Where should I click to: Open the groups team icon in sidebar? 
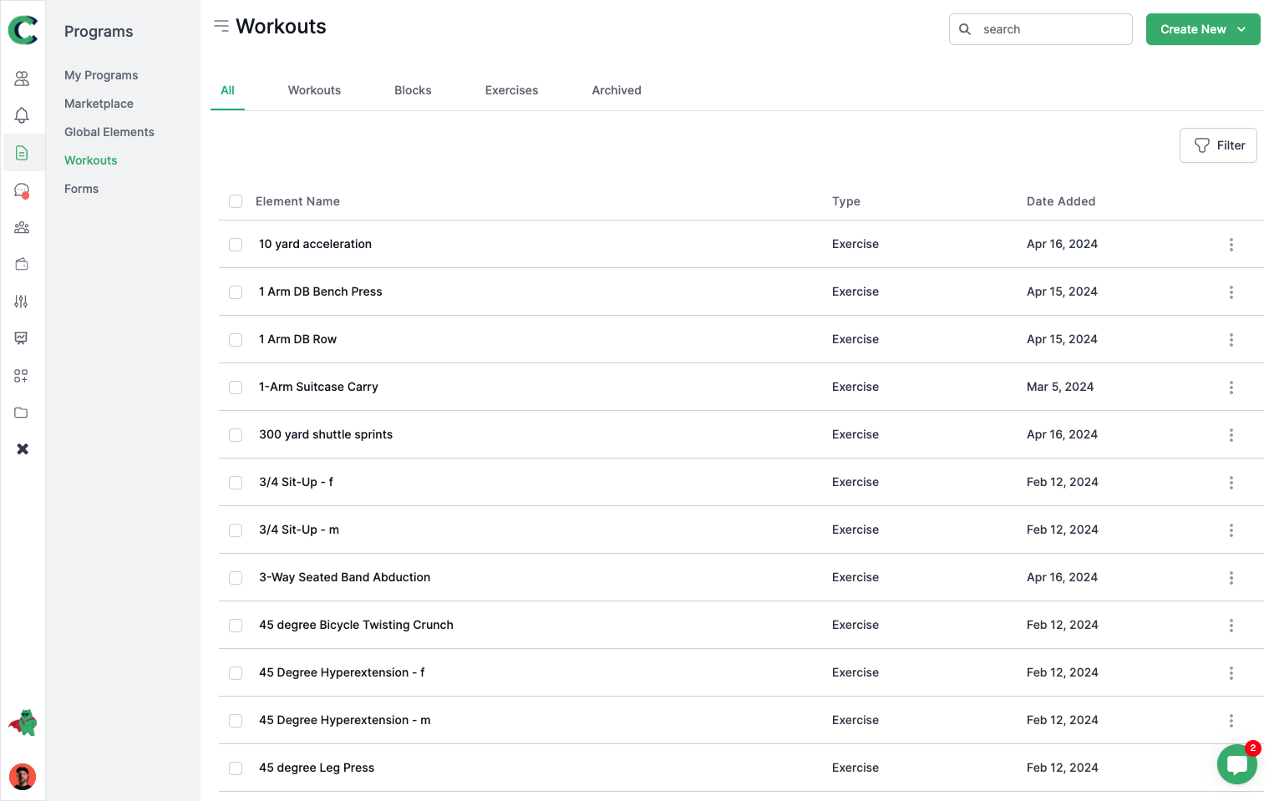point(22,227)
